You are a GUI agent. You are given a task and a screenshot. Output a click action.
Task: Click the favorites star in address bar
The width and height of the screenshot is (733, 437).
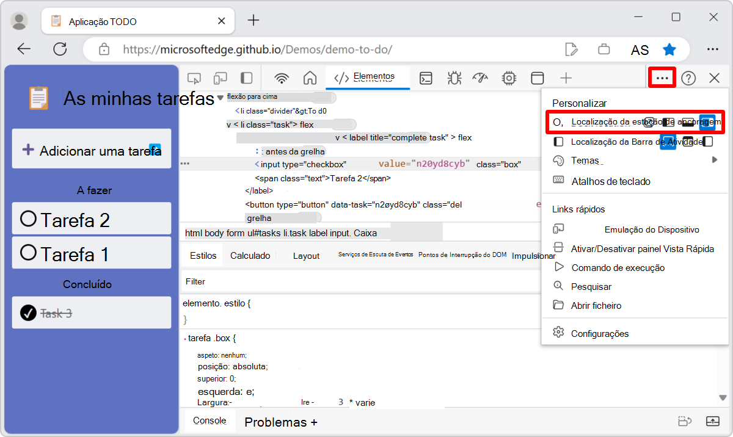[x=670, y=49]
